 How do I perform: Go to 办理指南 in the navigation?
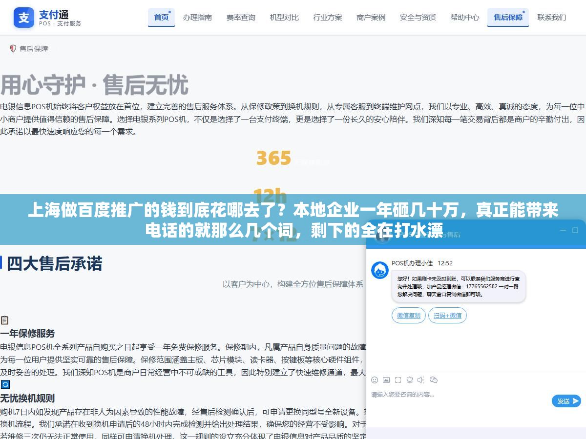click(x=197, y=18)
